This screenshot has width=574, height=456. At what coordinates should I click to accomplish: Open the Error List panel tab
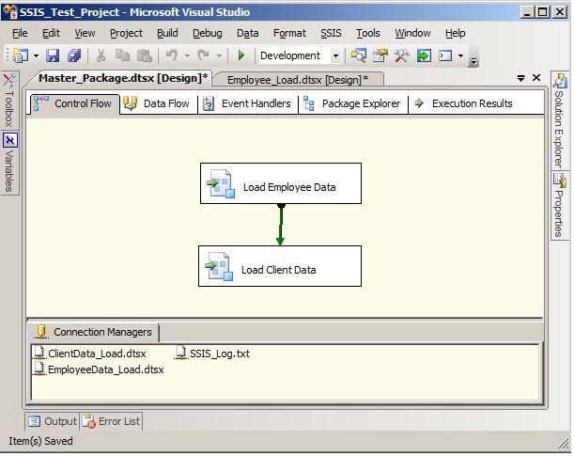111,422
